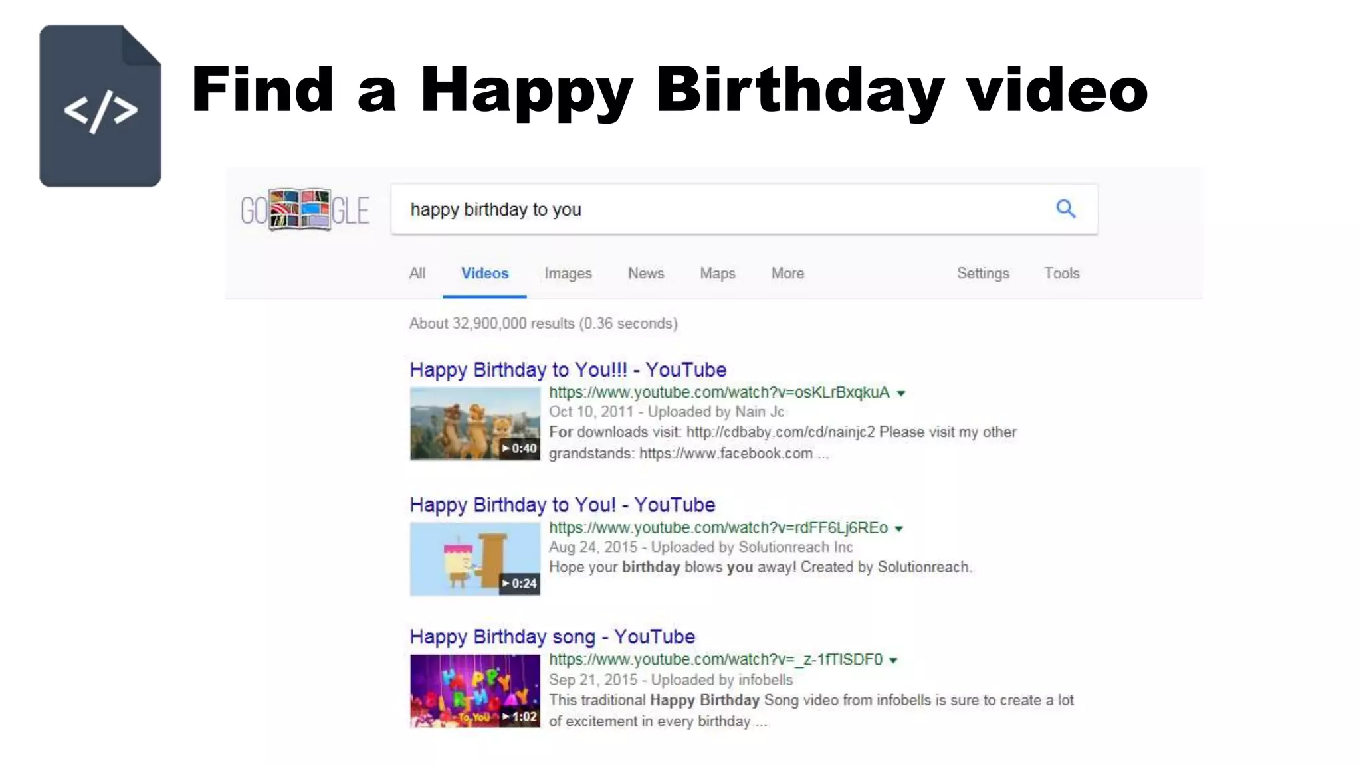Image resolution: width=1361 pixels, height=765 pixels.
Task: Expand dropdown arrow next to rdFF6Lj6REo URL
Action: point(899,529)
